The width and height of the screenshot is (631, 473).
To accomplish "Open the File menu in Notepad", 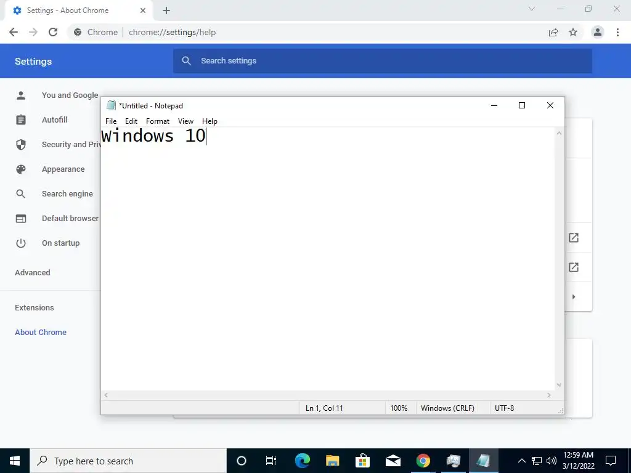I will 111,121.
